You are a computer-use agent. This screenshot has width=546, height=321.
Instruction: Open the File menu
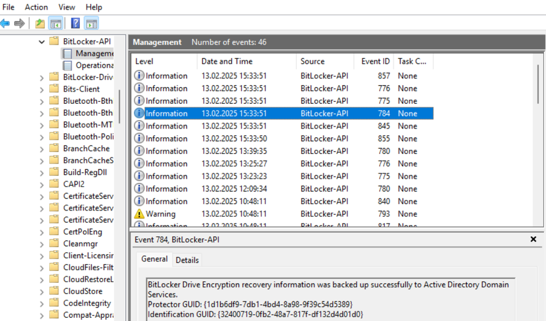(x=8, y=7)
